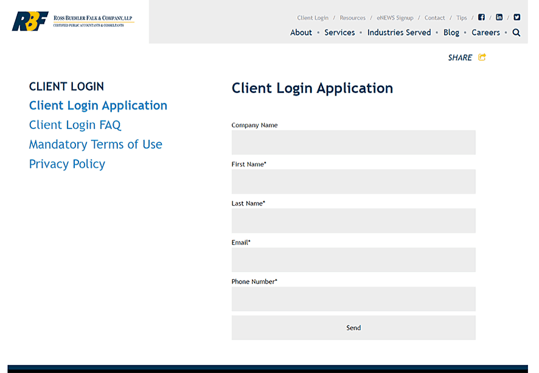
Task: Open the RBF Twitter page icon
Action: tap(516, 17)
